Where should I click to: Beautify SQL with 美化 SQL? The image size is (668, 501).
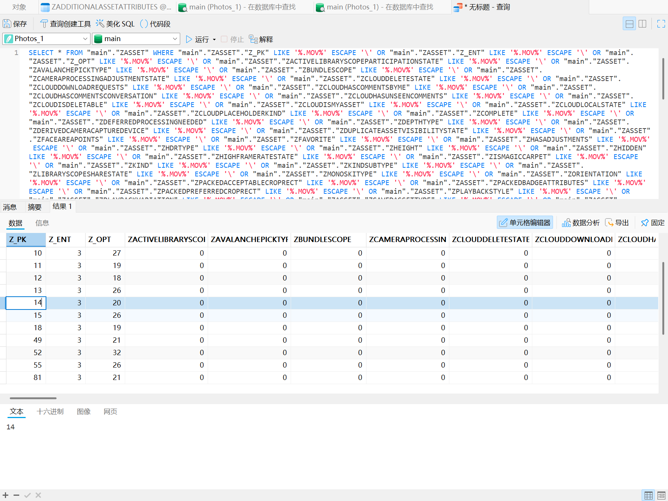115,24
